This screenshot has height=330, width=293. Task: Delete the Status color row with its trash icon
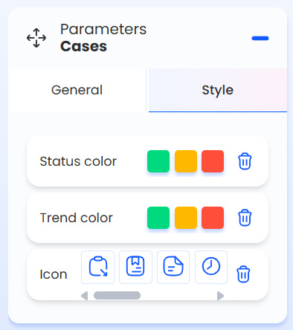tap(245, 161)
